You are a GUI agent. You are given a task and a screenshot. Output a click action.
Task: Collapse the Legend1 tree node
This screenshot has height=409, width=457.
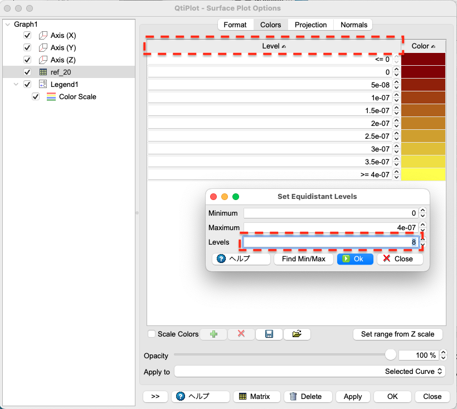point(16,85)
